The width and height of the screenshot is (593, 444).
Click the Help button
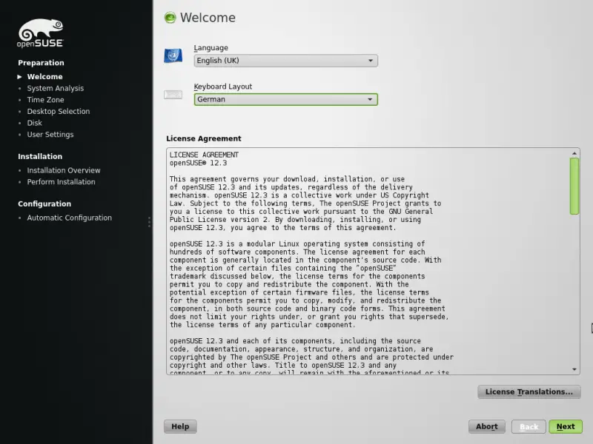(180, 427)
